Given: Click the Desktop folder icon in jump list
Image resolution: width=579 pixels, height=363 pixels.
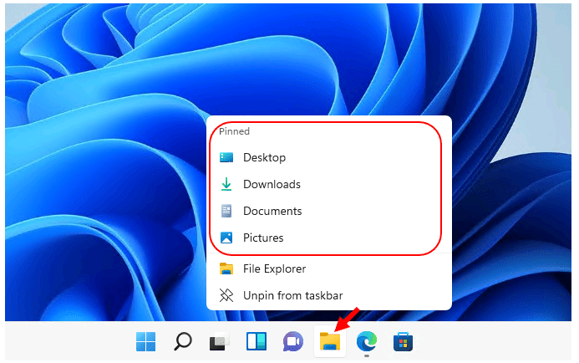Looking at the screenshot, I should coord(226,157).
